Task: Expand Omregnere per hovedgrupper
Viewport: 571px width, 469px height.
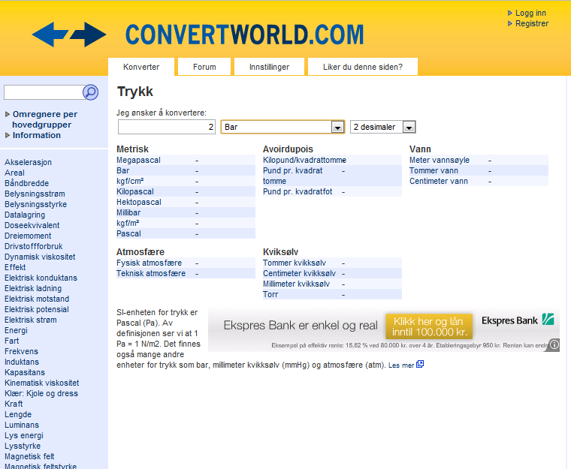Action: point(45,119)
